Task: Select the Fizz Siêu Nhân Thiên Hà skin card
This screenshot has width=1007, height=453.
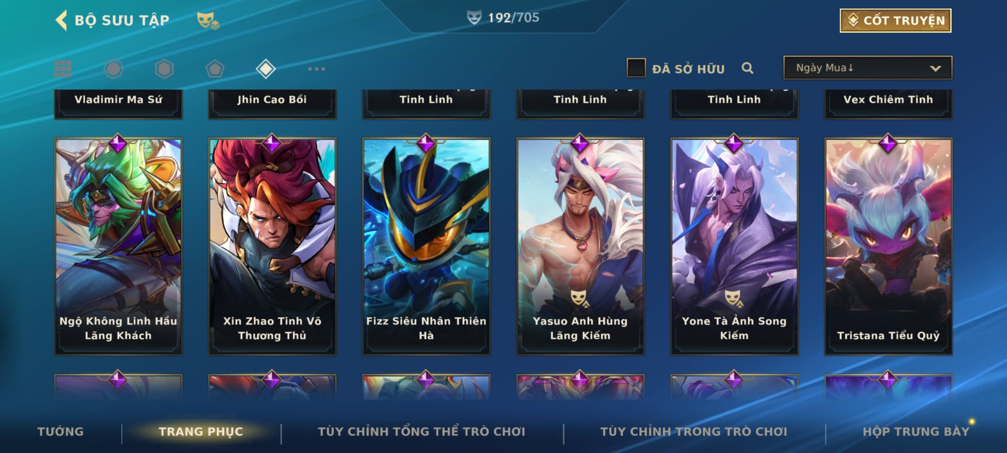Action: (426, 247)
